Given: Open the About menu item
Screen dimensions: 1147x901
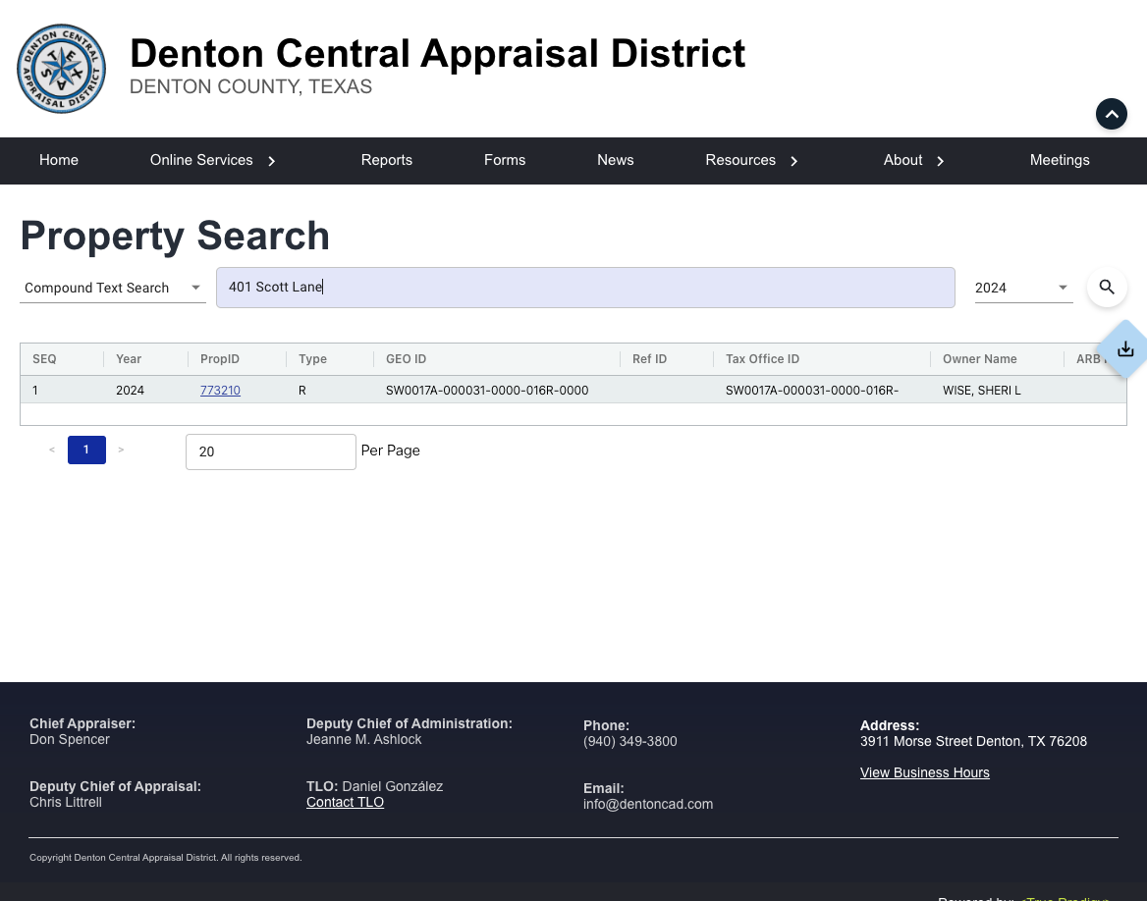Looking at the screenshot, I should (902, 160).
